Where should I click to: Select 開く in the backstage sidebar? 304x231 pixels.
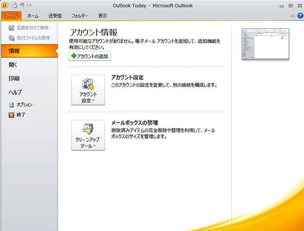13,65
